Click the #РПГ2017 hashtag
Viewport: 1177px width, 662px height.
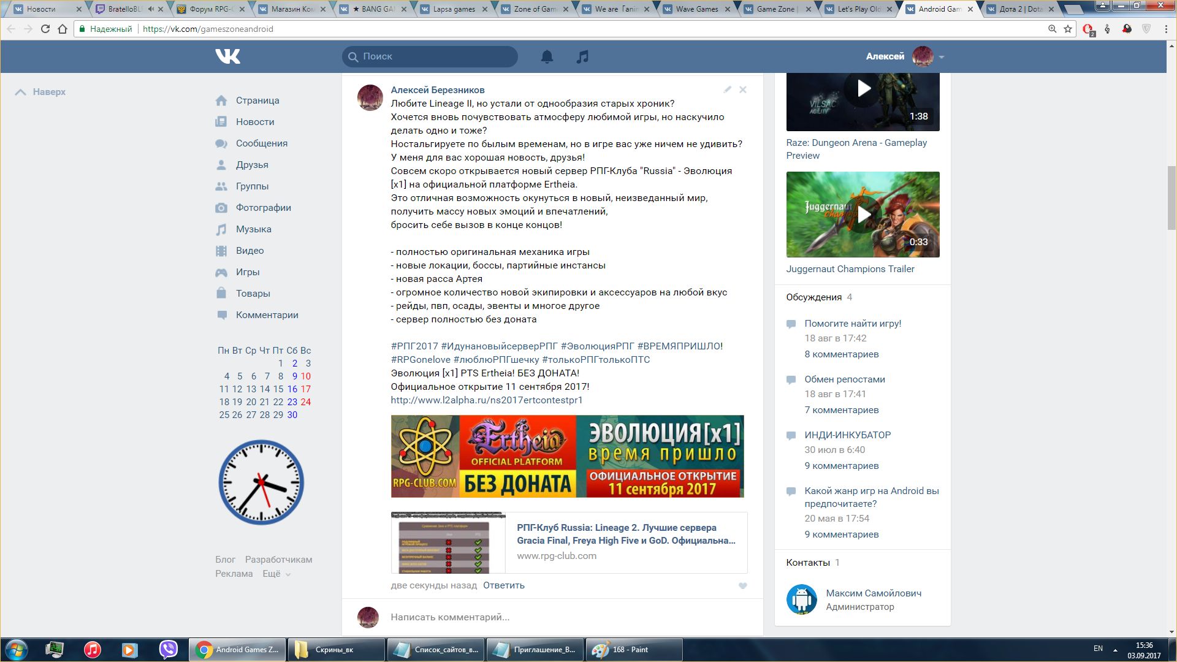point(414,346)
